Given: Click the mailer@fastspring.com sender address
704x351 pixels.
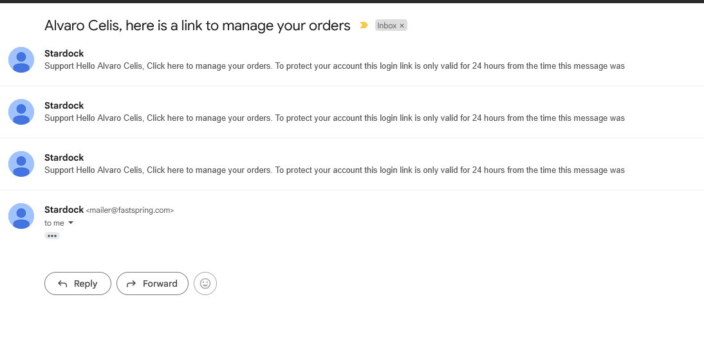Looking at the screenshot, I should click(x=130, y=210).
